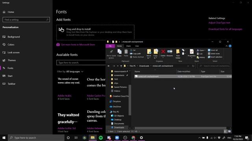Viewport: 252px width, 141px height.
Task: Click Cut in the Clipboard group
Action: 133,50
